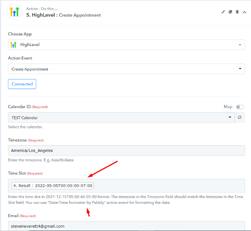Open the TEST Calendar dropdown
This screenshot has width=251, height=231.
pos(121,118)
